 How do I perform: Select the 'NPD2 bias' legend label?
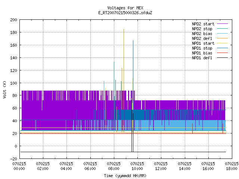[202, 34]
